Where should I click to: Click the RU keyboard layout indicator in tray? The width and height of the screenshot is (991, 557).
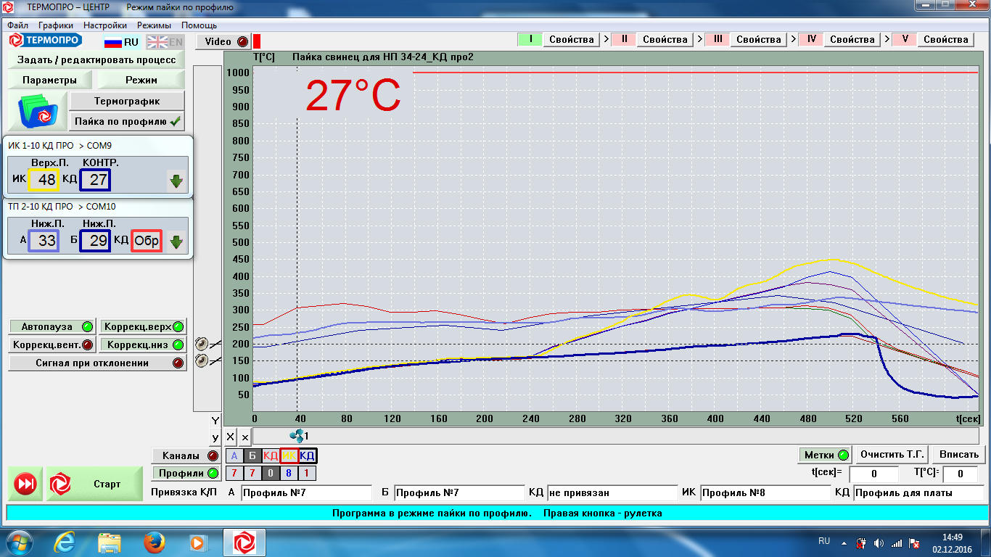(824, 541)
